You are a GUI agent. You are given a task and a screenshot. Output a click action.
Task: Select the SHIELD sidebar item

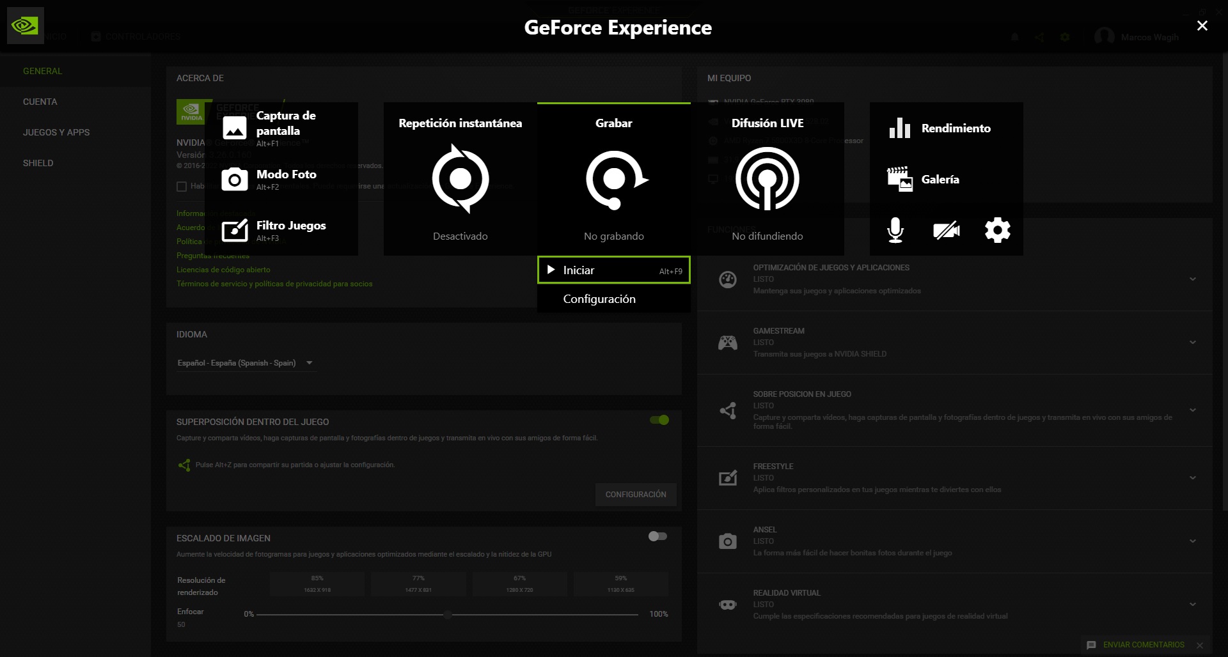click(x=38, y=163)
